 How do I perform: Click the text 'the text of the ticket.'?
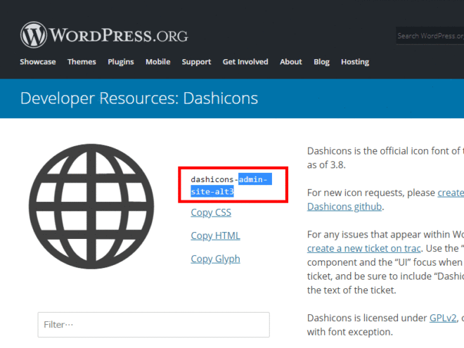(x=352, y=290)
